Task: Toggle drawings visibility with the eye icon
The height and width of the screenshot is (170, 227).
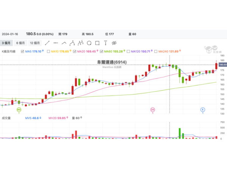Action: [x=114, y=43]
